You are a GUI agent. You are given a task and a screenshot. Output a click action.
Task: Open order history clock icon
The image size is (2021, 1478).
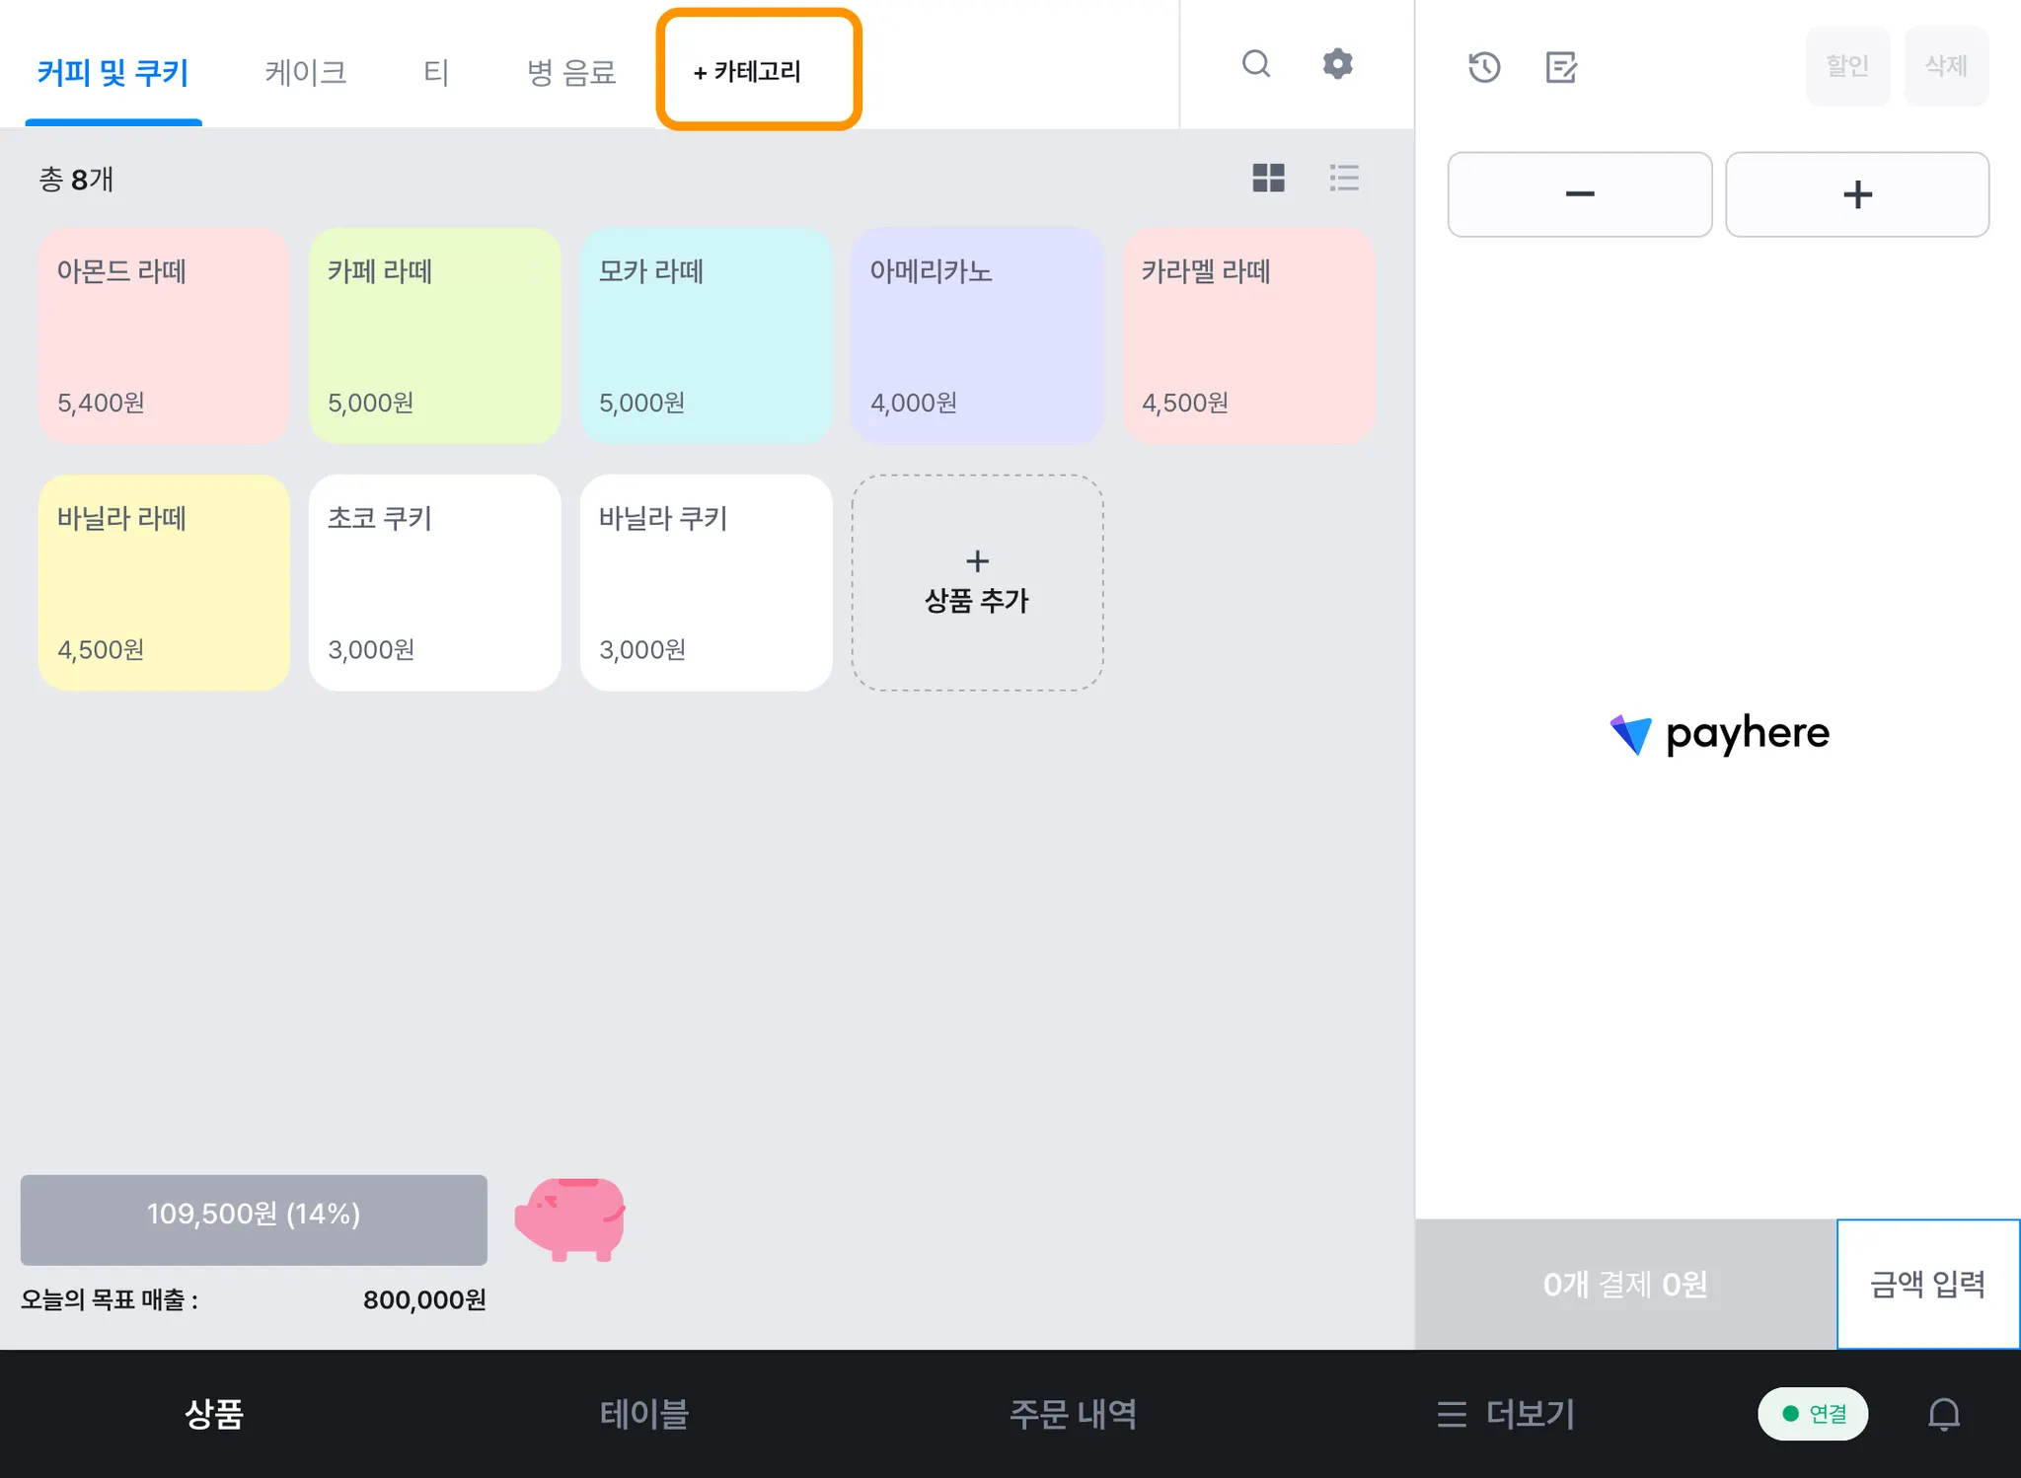[x=1484, y=67]
